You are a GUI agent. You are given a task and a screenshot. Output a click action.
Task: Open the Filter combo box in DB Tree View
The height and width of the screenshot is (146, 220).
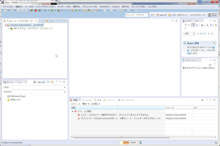[39, 87]
